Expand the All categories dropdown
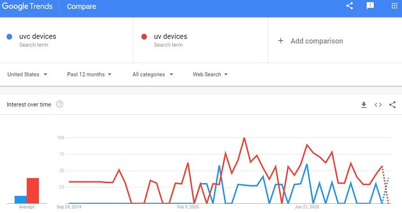Image resolution: width=402 pixels, height=213 pixels. (x=153, y=74)
